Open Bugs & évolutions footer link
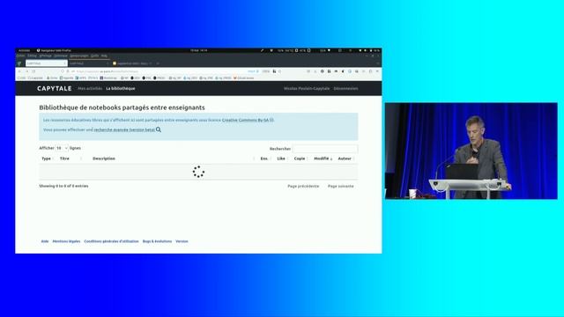The height and width of the screenshot is (317, 564). click(157, 241)
